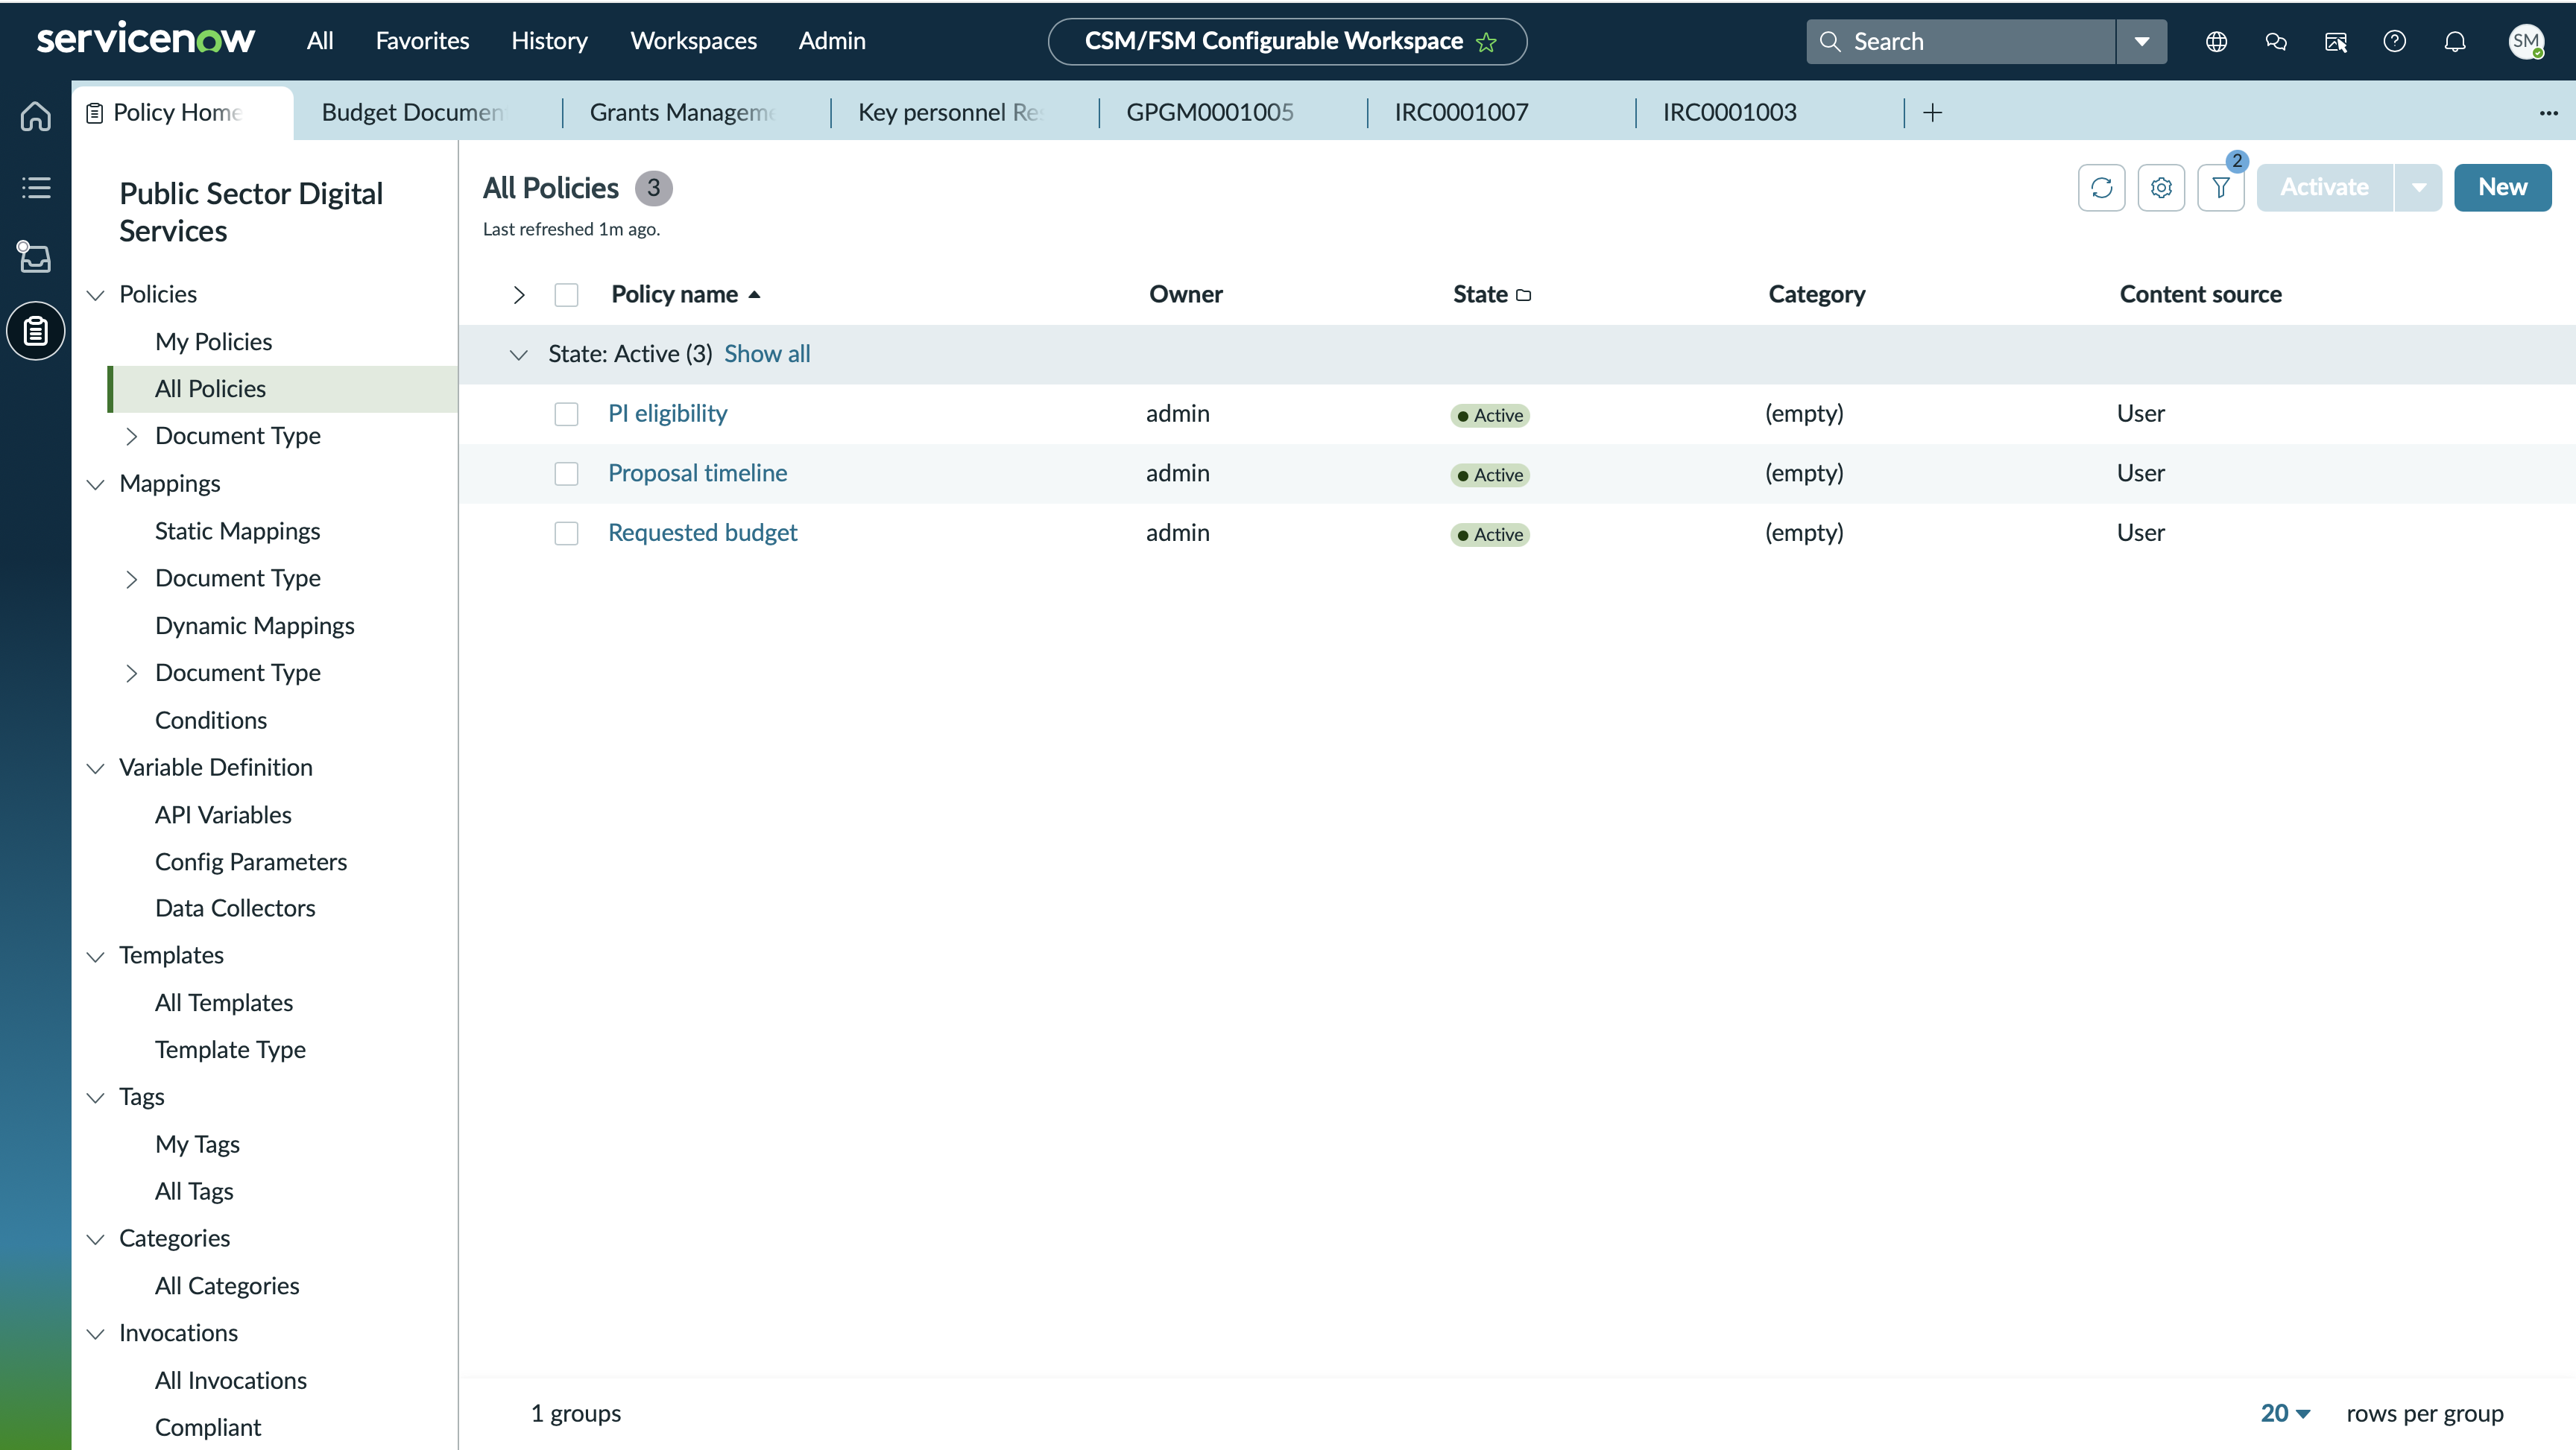2576x1450 pixels.
Task: Open the SM user avatar menu
Action: tap(2526, 41)
